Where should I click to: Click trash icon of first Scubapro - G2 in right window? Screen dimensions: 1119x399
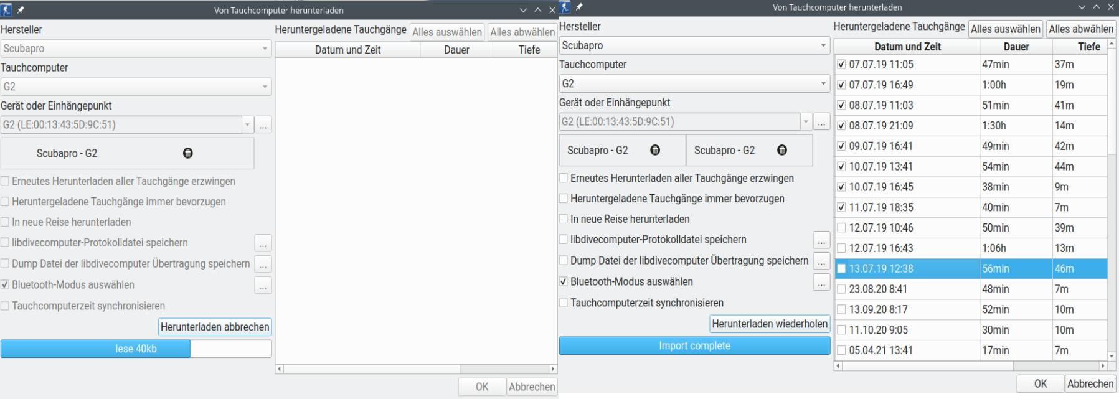(x=655, y=150)
